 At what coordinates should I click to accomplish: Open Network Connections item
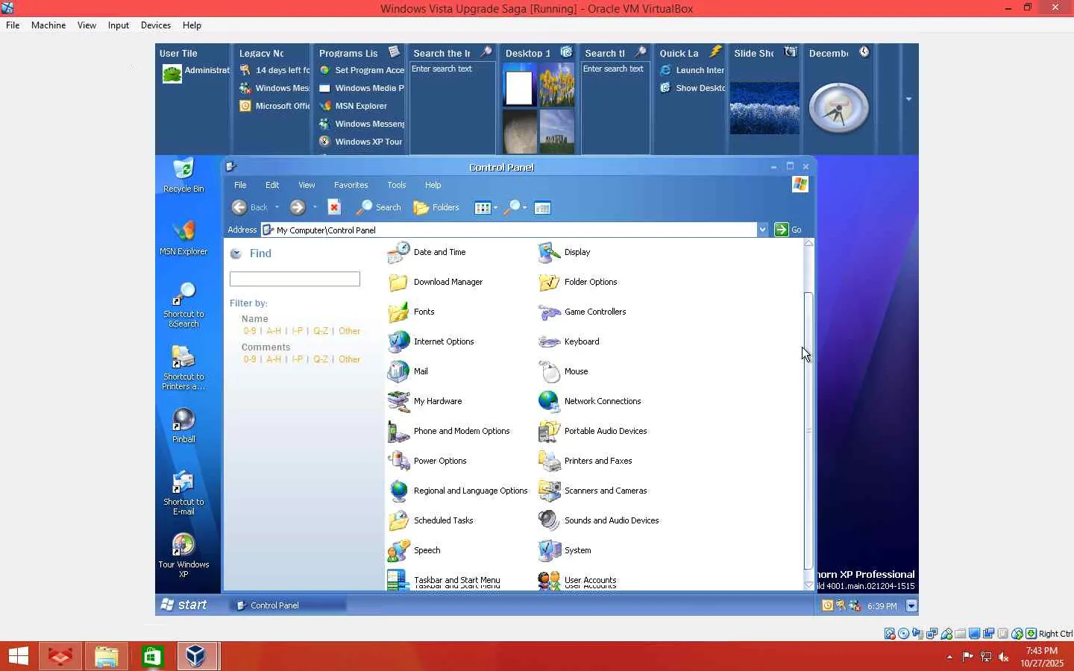589,401
